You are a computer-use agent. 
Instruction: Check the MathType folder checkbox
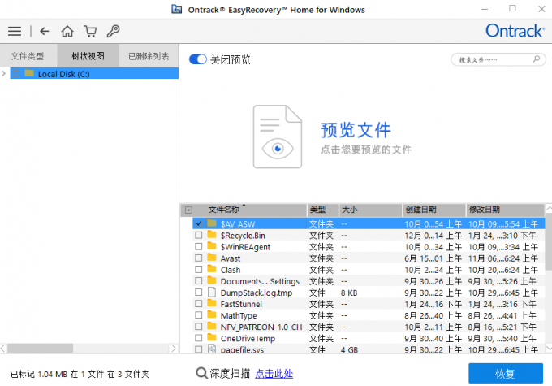[199, 314]
